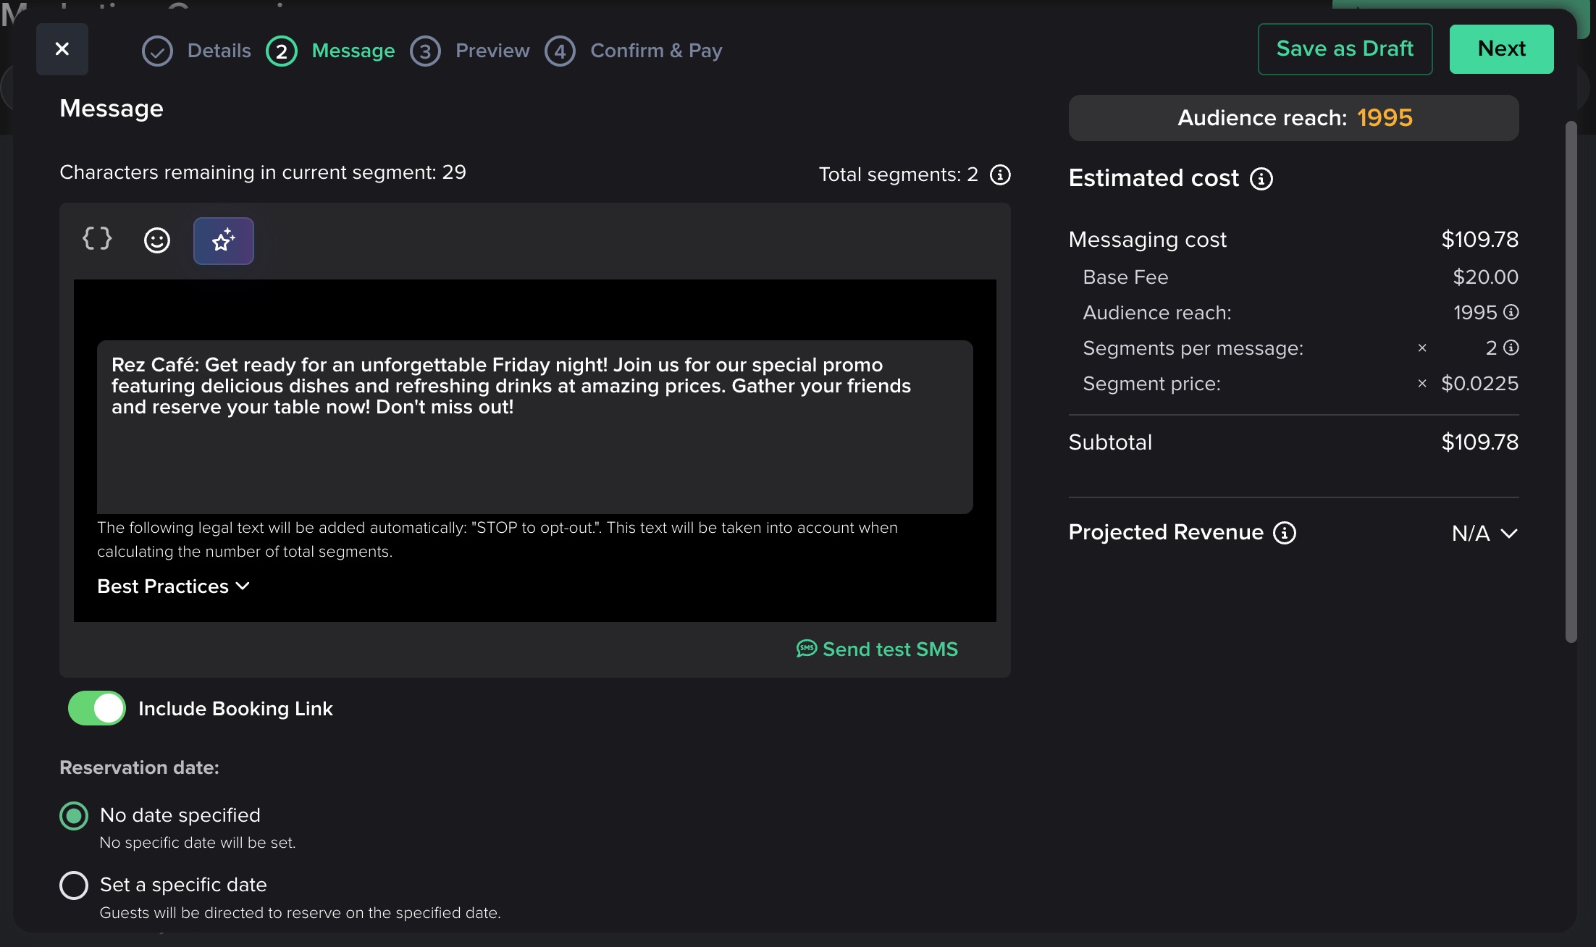Click info icon beside Estimated cost heading
The width and height of the screenshot is (1596, 947).
click(1261, 179)
